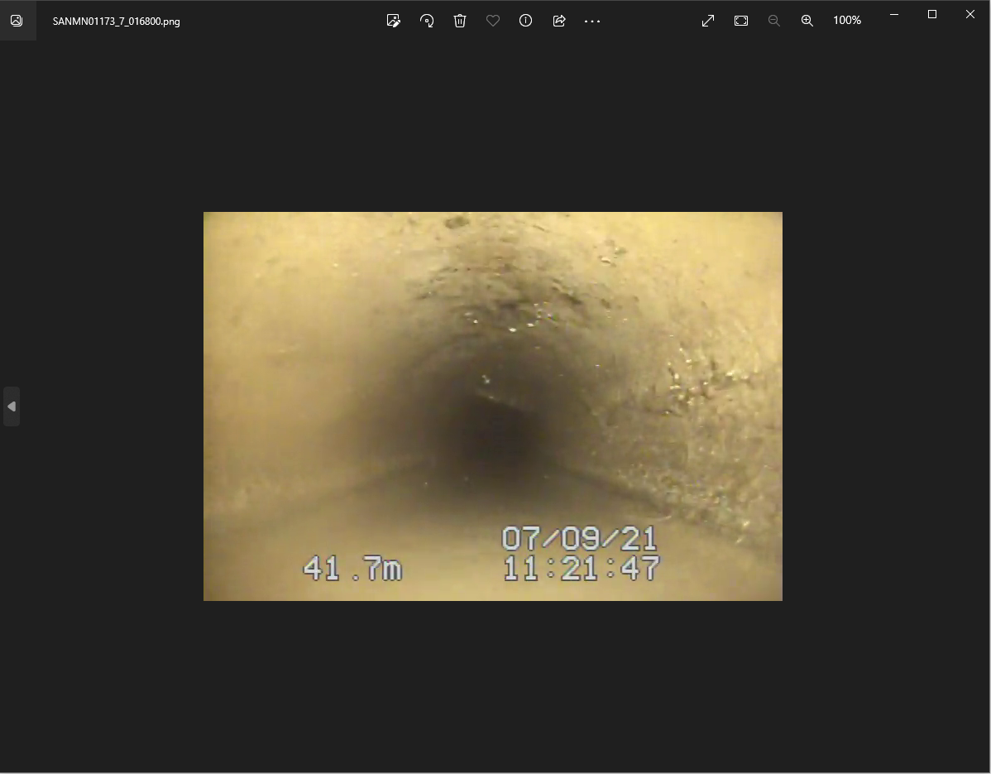This screenshot has height=774, width=991.
Task: Click the Edit image icon
Action: 393,21
